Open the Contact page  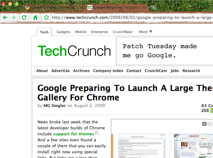[134, 71]
